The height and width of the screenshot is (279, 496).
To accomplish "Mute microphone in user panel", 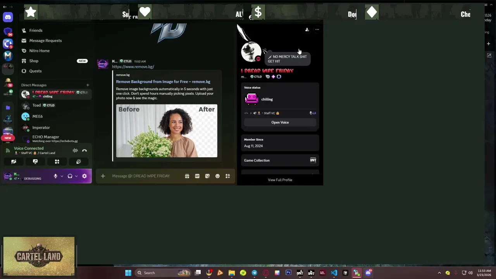I will (x=55, y=176).
